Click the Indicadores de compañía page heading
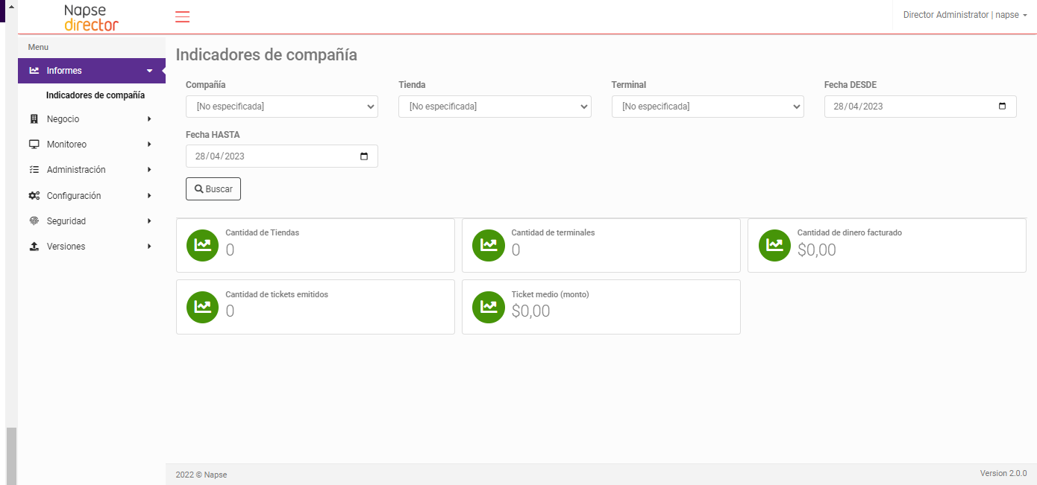The width and height of the screenshot is (1037, 485). tap(266, 54)
